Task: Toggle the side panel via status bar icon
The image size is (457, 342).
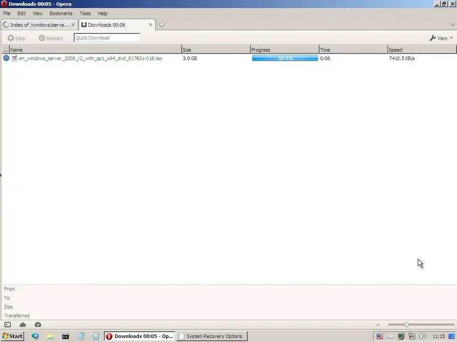Action: click(8, 325)
